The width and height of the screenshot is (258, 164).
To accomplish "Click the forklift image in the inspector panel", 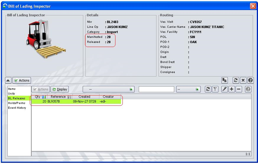I will point(46,39).
